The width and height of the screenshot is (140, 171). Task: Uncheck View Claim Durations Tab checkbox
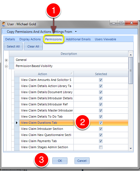coord(101,123)
